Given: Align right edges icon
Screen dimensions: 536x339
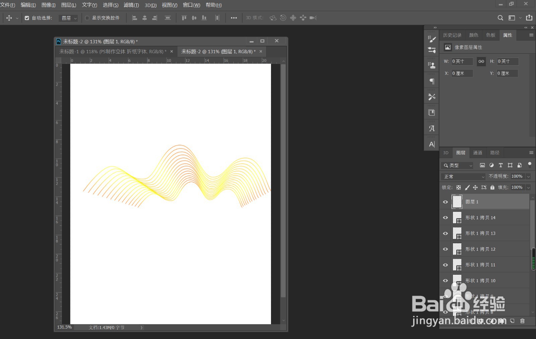Looking at the screenshot, I should coord(154,18).
